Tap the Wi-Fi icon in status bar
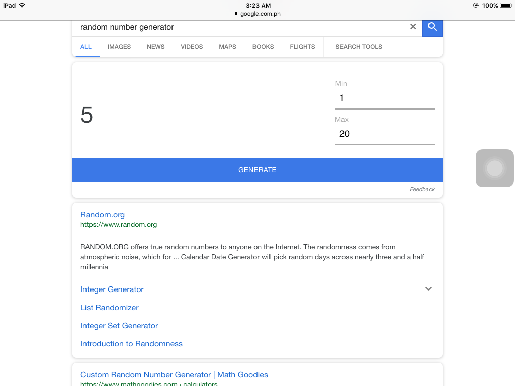 (22, 5)
